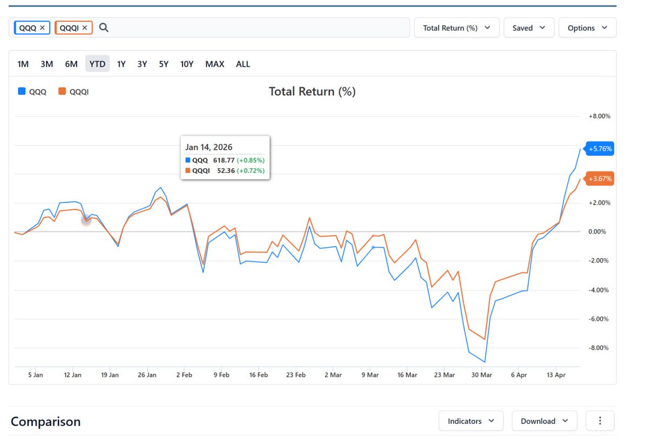Remove the QQQI ticker chip
649x437 pixels.
pos(84,28)
